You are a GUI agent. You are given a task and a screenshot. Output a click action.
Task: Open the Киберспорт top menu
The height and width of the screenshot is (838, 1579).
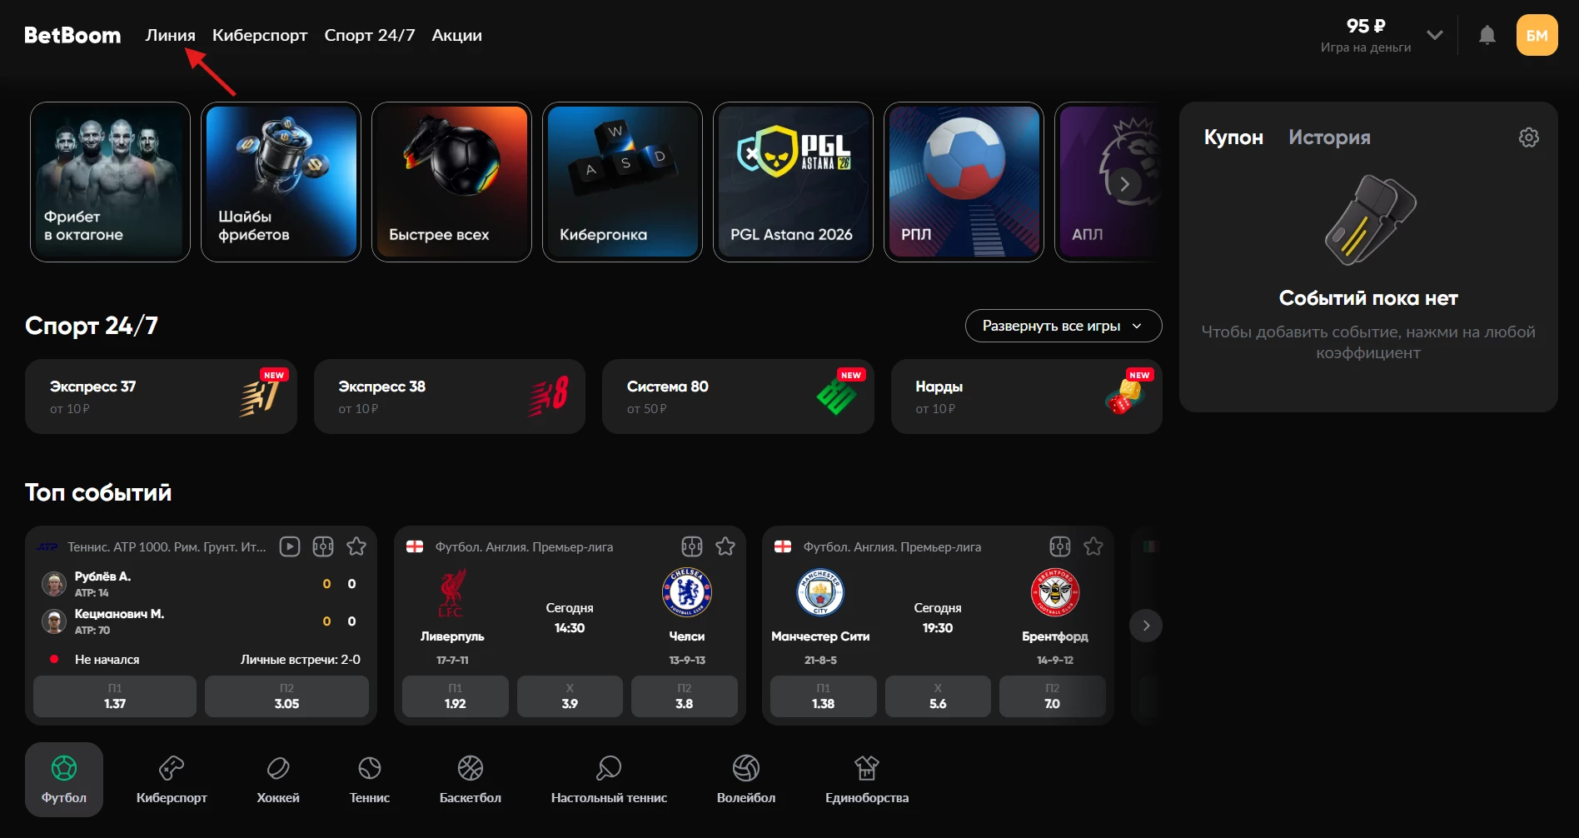coord(260,35)
